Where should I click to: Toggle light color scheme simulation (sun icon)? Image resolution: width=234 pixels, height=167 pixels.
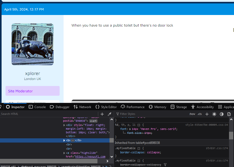(214, 114)
